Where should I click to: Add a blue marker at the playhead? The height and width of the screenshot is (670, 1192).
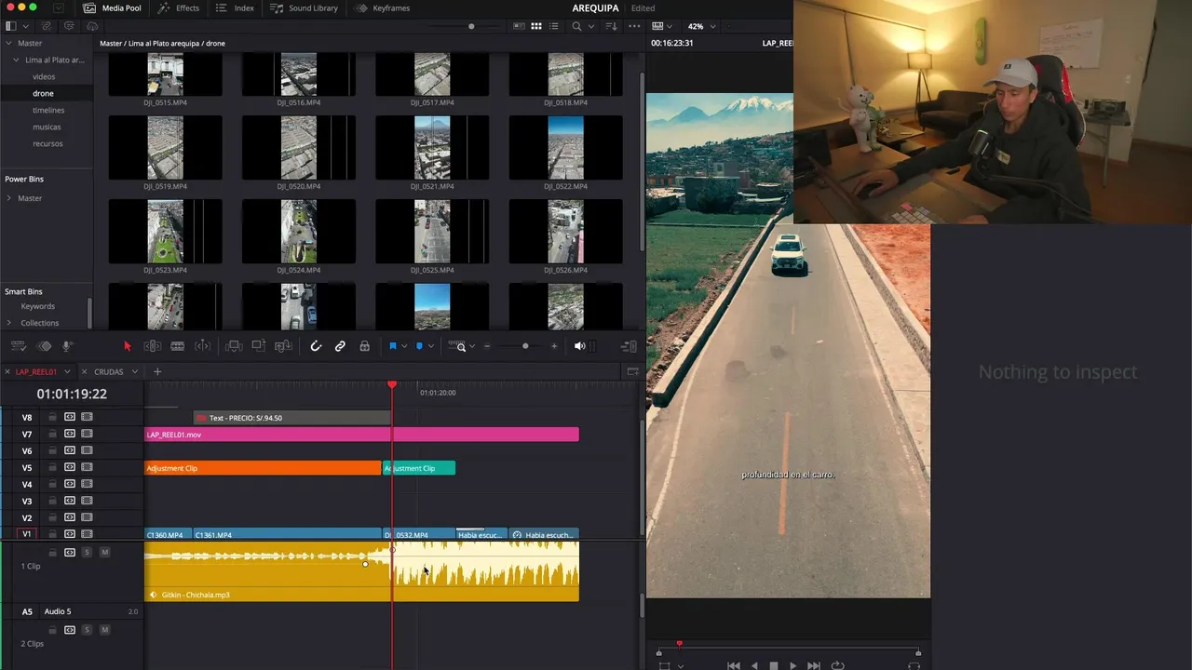419,346
